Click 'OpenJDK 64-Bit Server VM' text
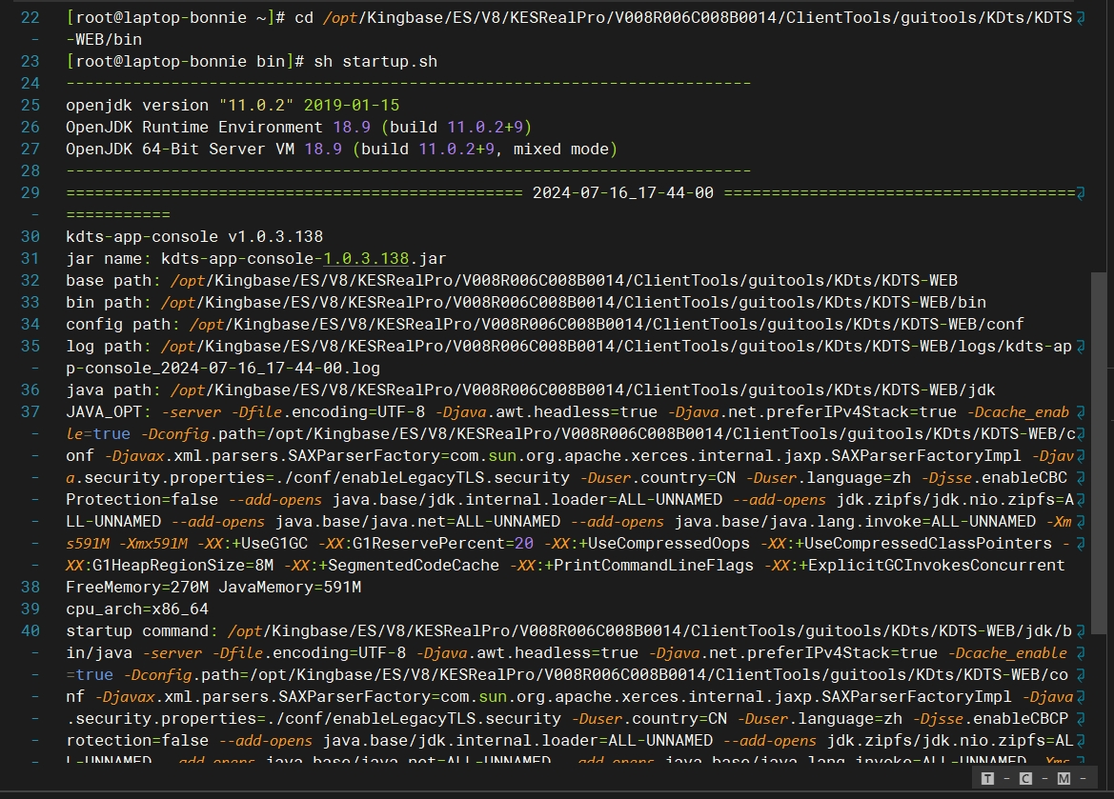 pos(180,150)
